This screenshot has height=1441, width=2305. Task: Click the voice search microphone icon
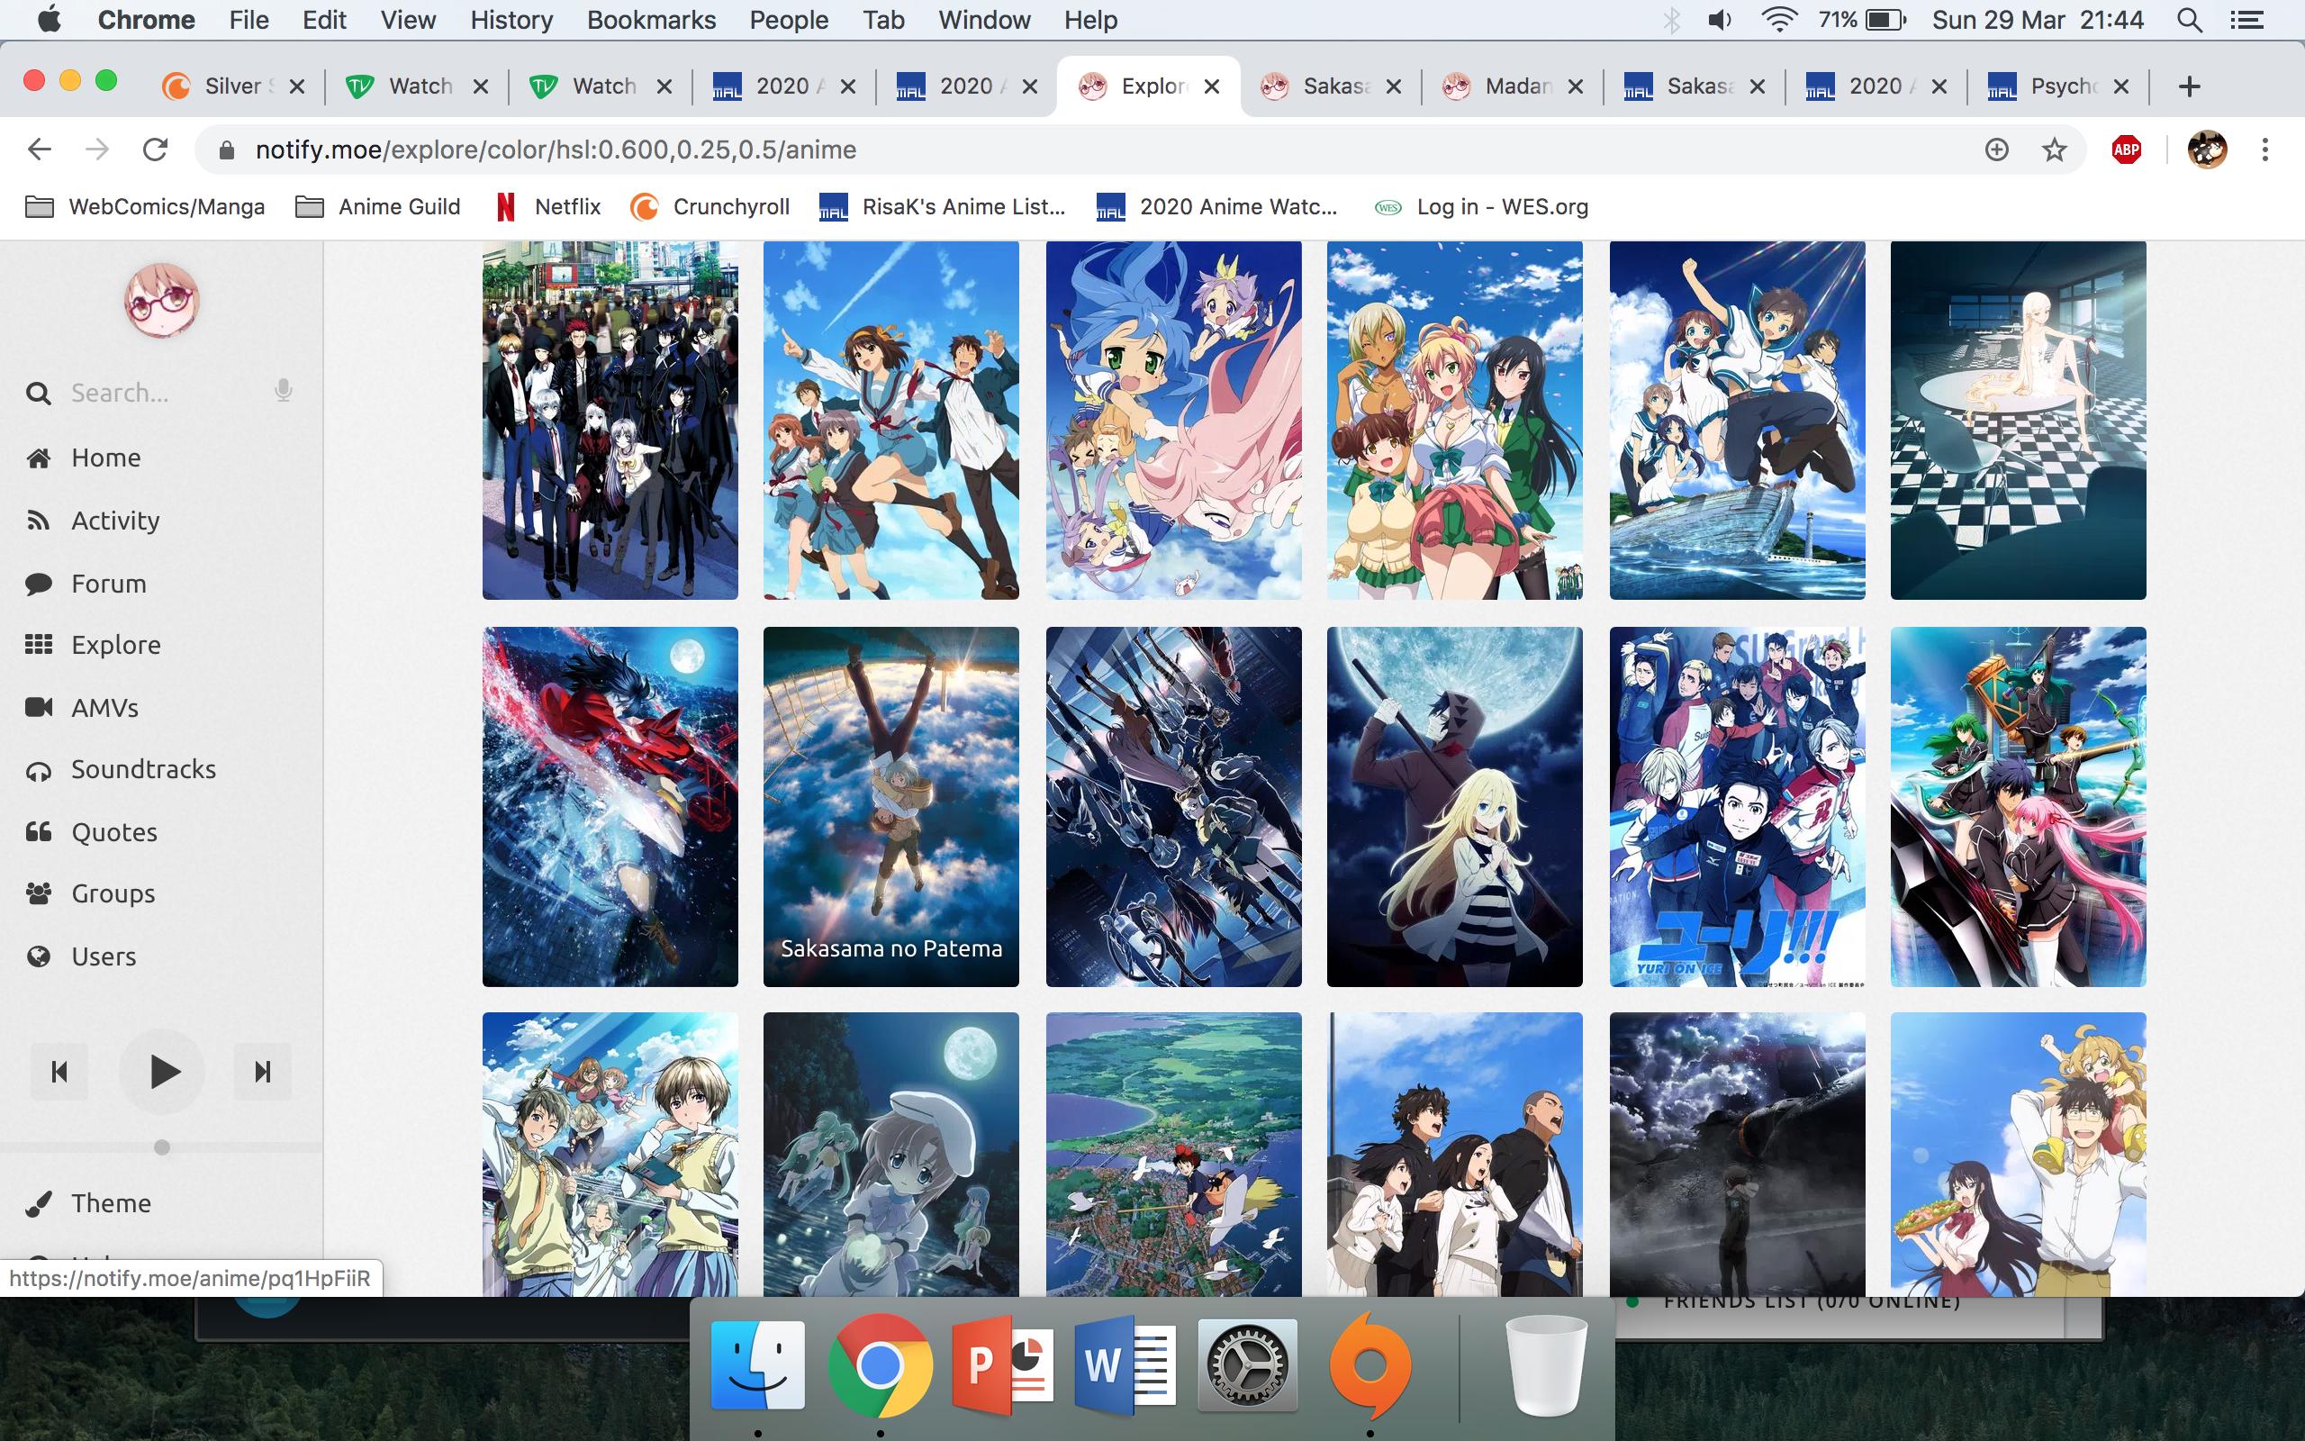click(283, 391)
